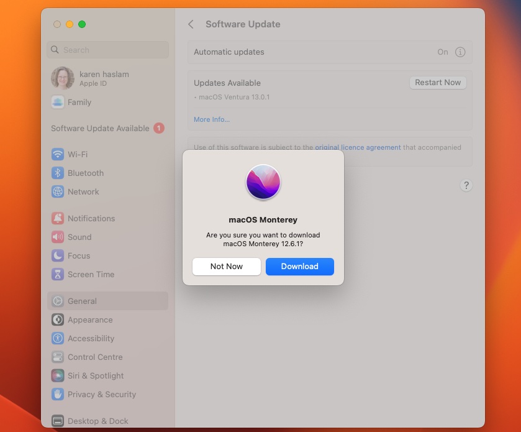Viewport: 521px width, 432px height.
Task: Click the Sound speaker icon
Action: coord(58,237)
